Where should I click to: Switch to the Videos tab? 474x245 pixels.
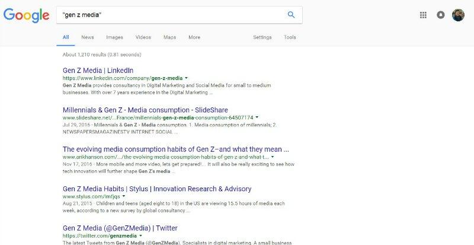pos(143,37)
